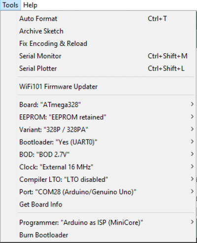
Task: Open the Port COM28 submenu
Action: tap(106, 192)
